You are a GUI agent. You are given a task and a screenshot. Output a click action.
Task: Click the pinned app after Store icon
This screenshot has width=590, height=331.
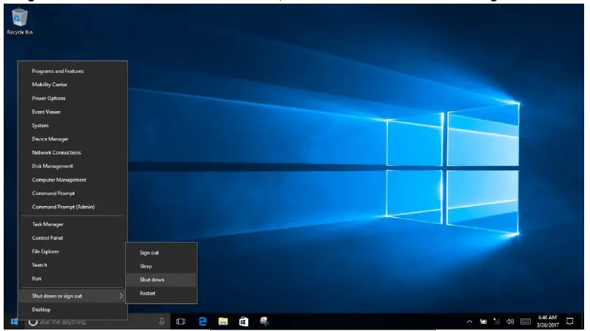pyautogui.click(x=264, y=322)
